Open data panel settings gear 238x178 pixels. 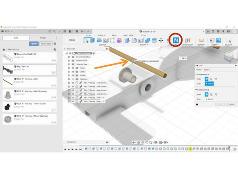coord(55,44)
